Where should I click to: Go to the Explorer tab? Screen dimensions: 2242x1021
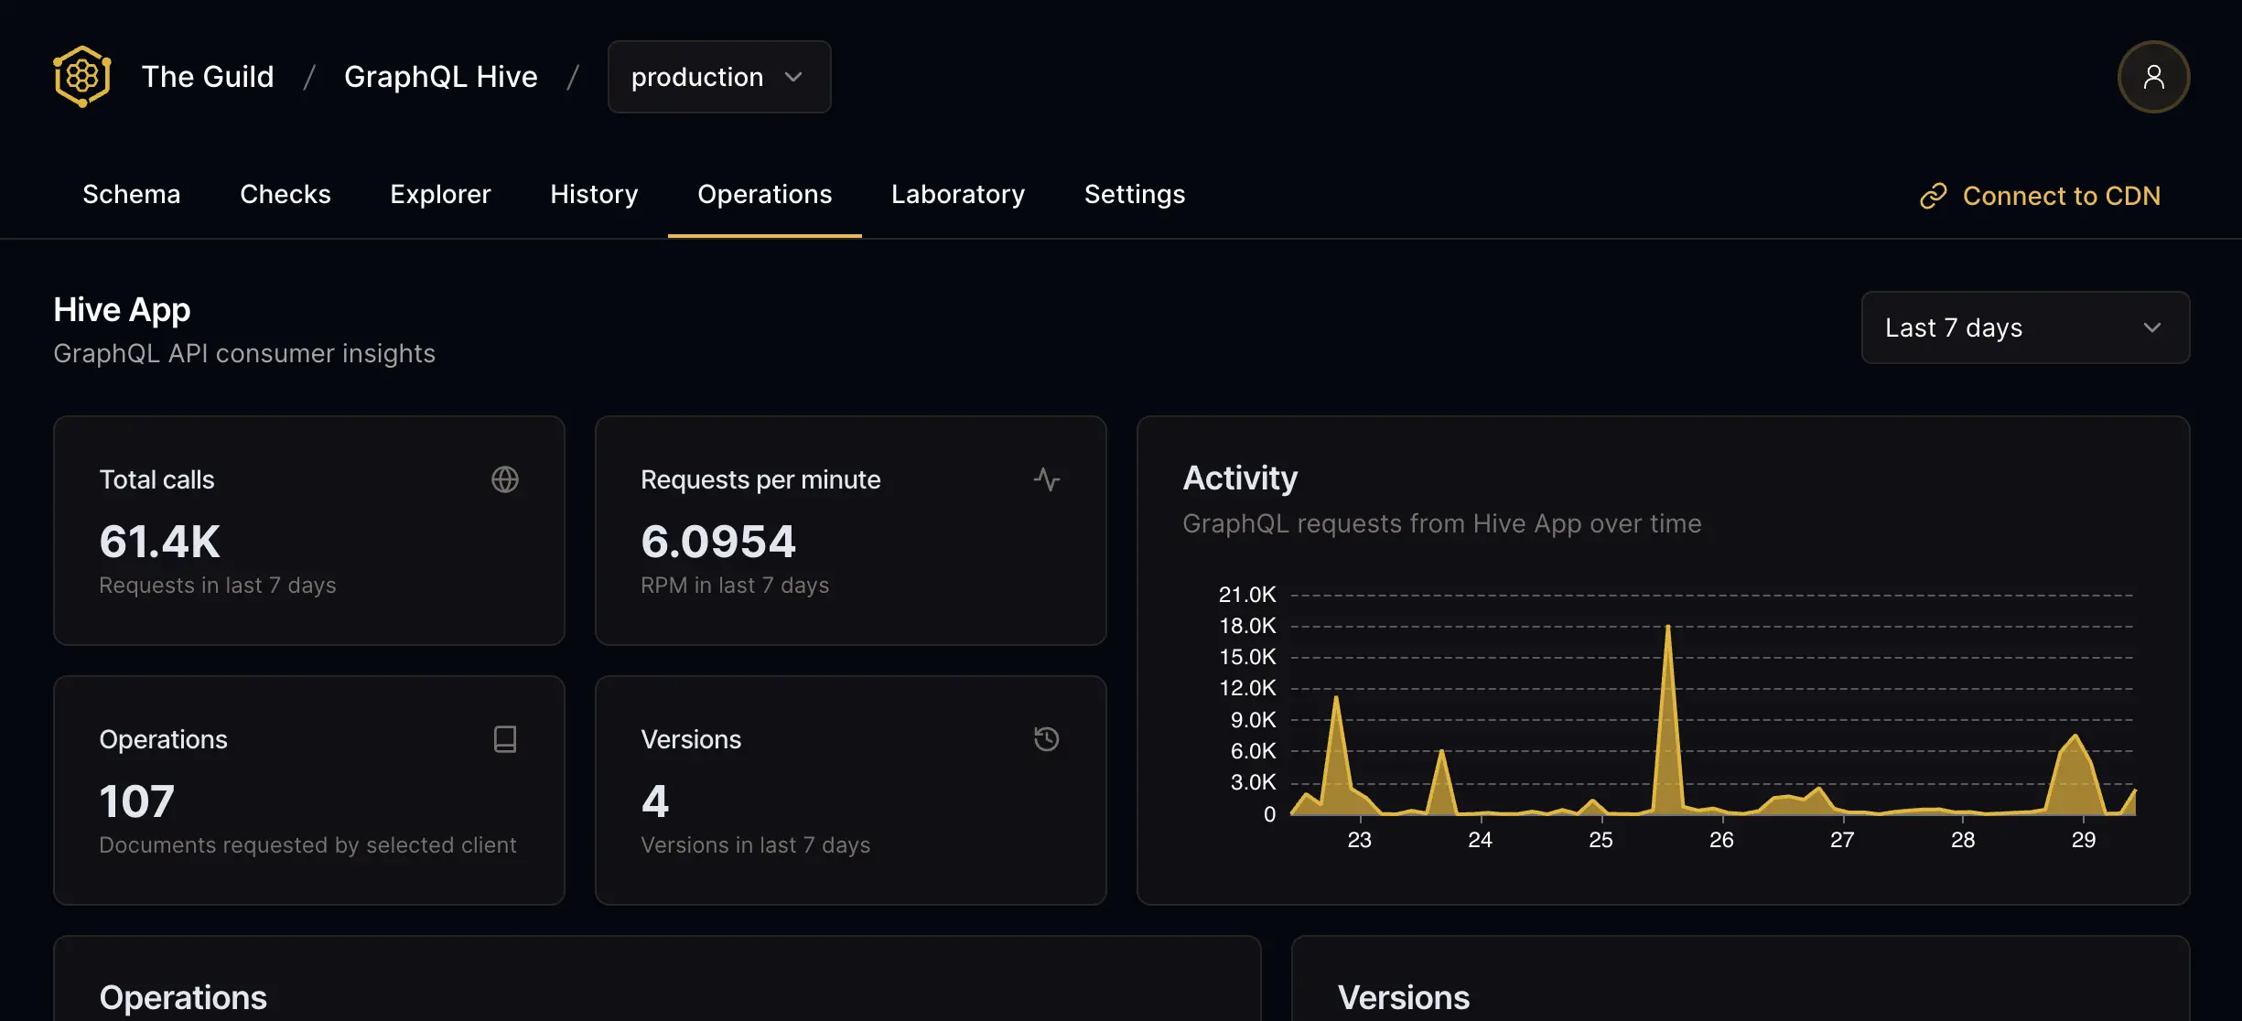(x=440, y=194)
